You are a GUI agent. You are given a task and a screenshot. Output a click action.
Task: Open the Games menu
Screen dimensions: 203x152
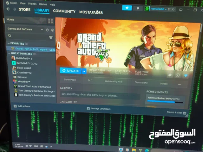[x=43, y=4]
